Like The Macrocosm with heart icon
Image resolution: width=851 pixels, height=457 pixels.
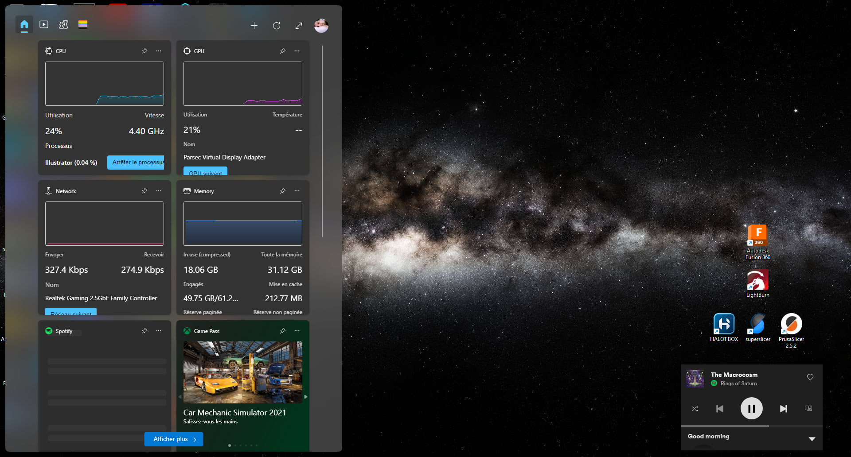(x=810, y=377)
